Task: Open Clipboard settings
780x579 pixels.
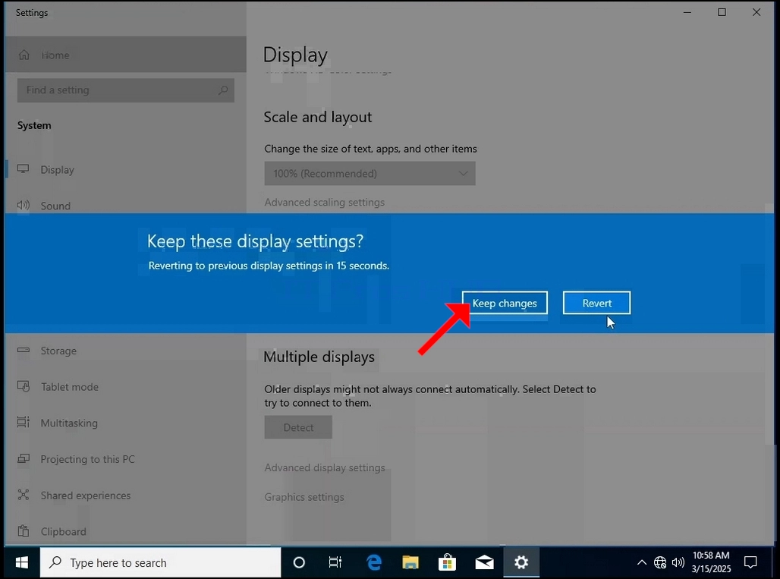Action: tap(125, 531)
